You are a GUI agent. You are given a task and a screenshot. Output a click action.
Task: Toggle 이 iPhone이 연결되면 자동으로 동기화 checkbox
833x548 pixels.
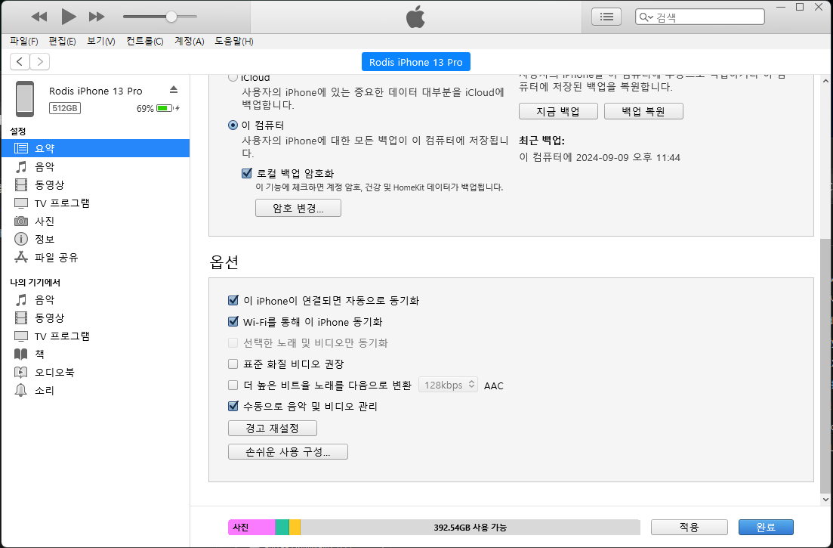(233, 300)
